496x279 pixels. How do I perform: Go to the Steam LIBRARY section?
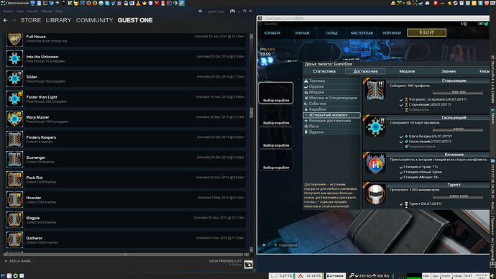click(58, 20)
